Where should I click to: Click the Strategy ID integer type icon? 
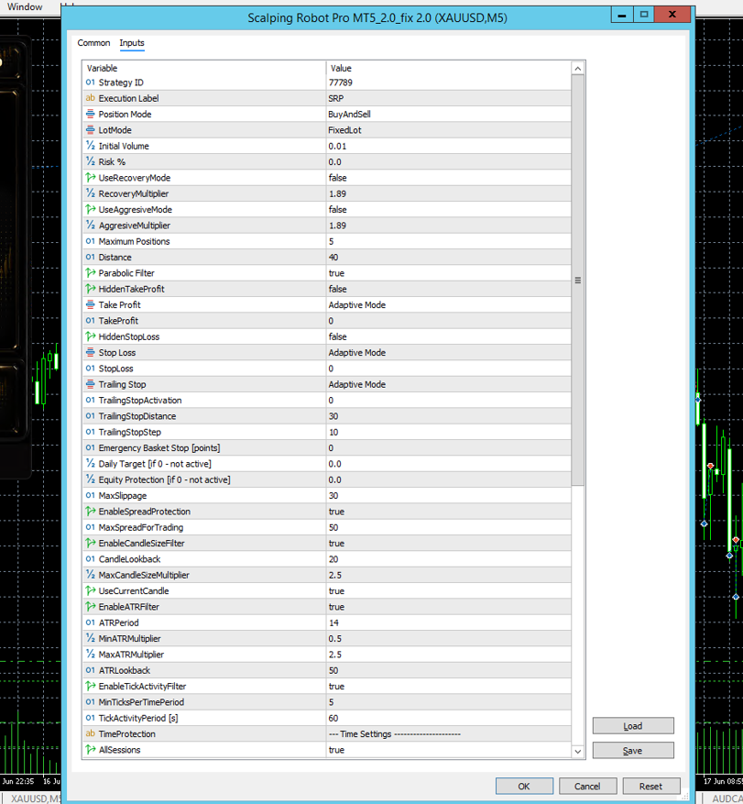click(x=90, y=82)
